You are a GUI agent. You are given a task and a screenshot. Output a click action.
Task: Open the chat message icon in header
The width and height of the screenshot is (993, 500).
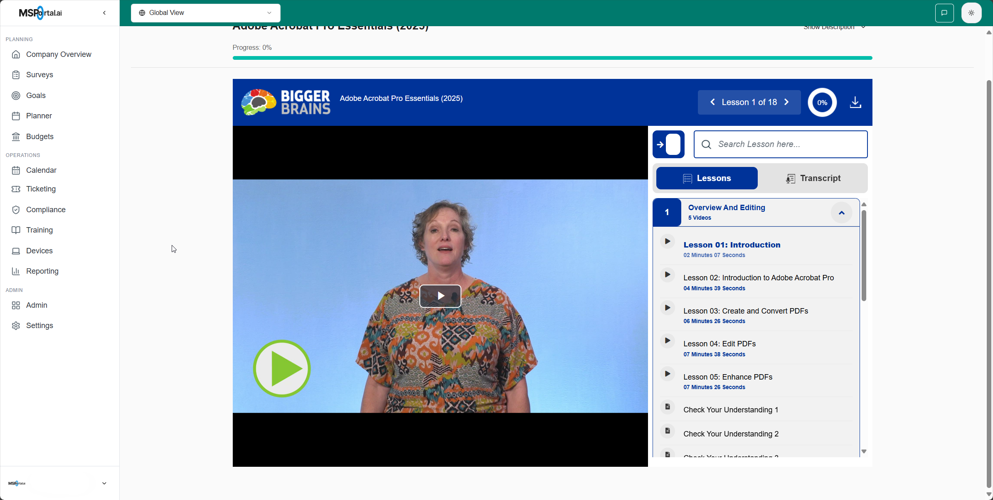[x=944, y=13]
